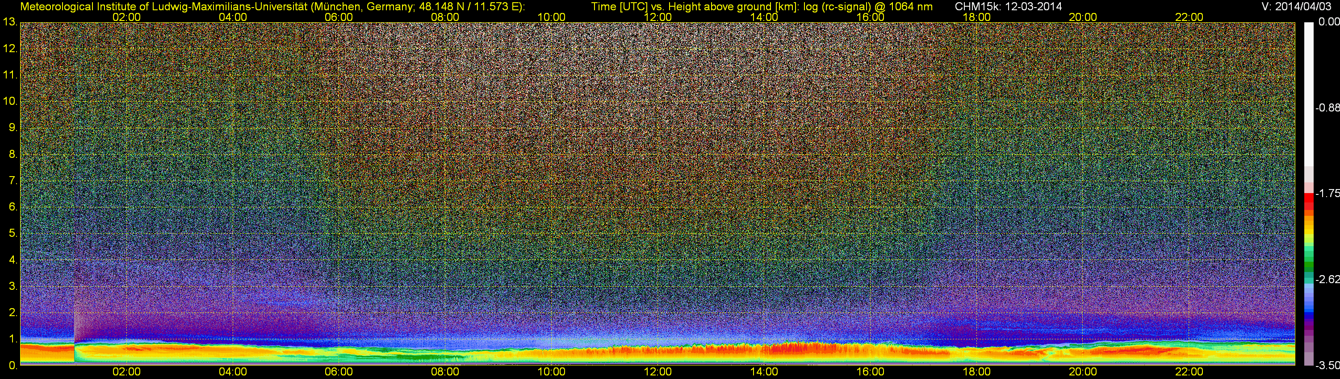
Task: Click the height axis label '5.'
Action: 13,233
